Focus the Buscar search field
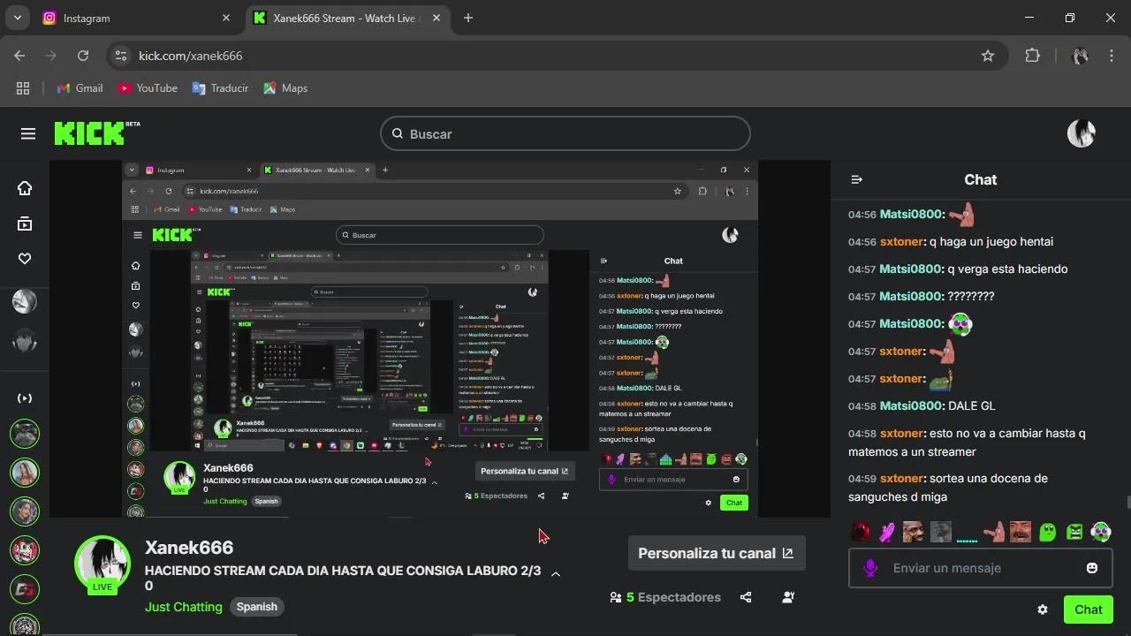 [x=565, y=134]
